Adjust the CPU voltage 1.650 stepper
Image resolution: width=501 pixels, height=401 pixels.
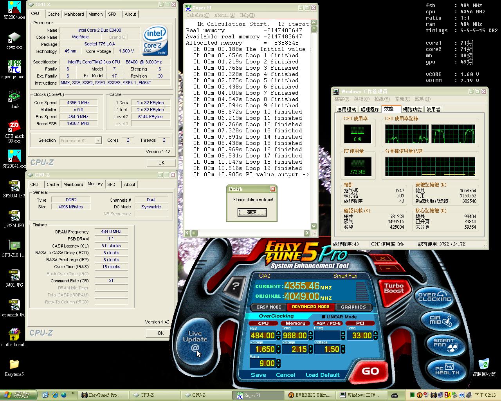[278, 349]
